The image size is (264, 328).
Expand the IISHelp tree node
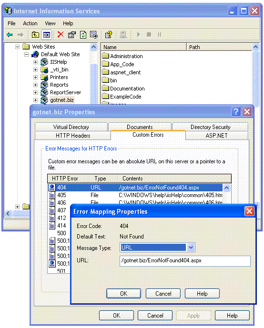click(35, 62)
